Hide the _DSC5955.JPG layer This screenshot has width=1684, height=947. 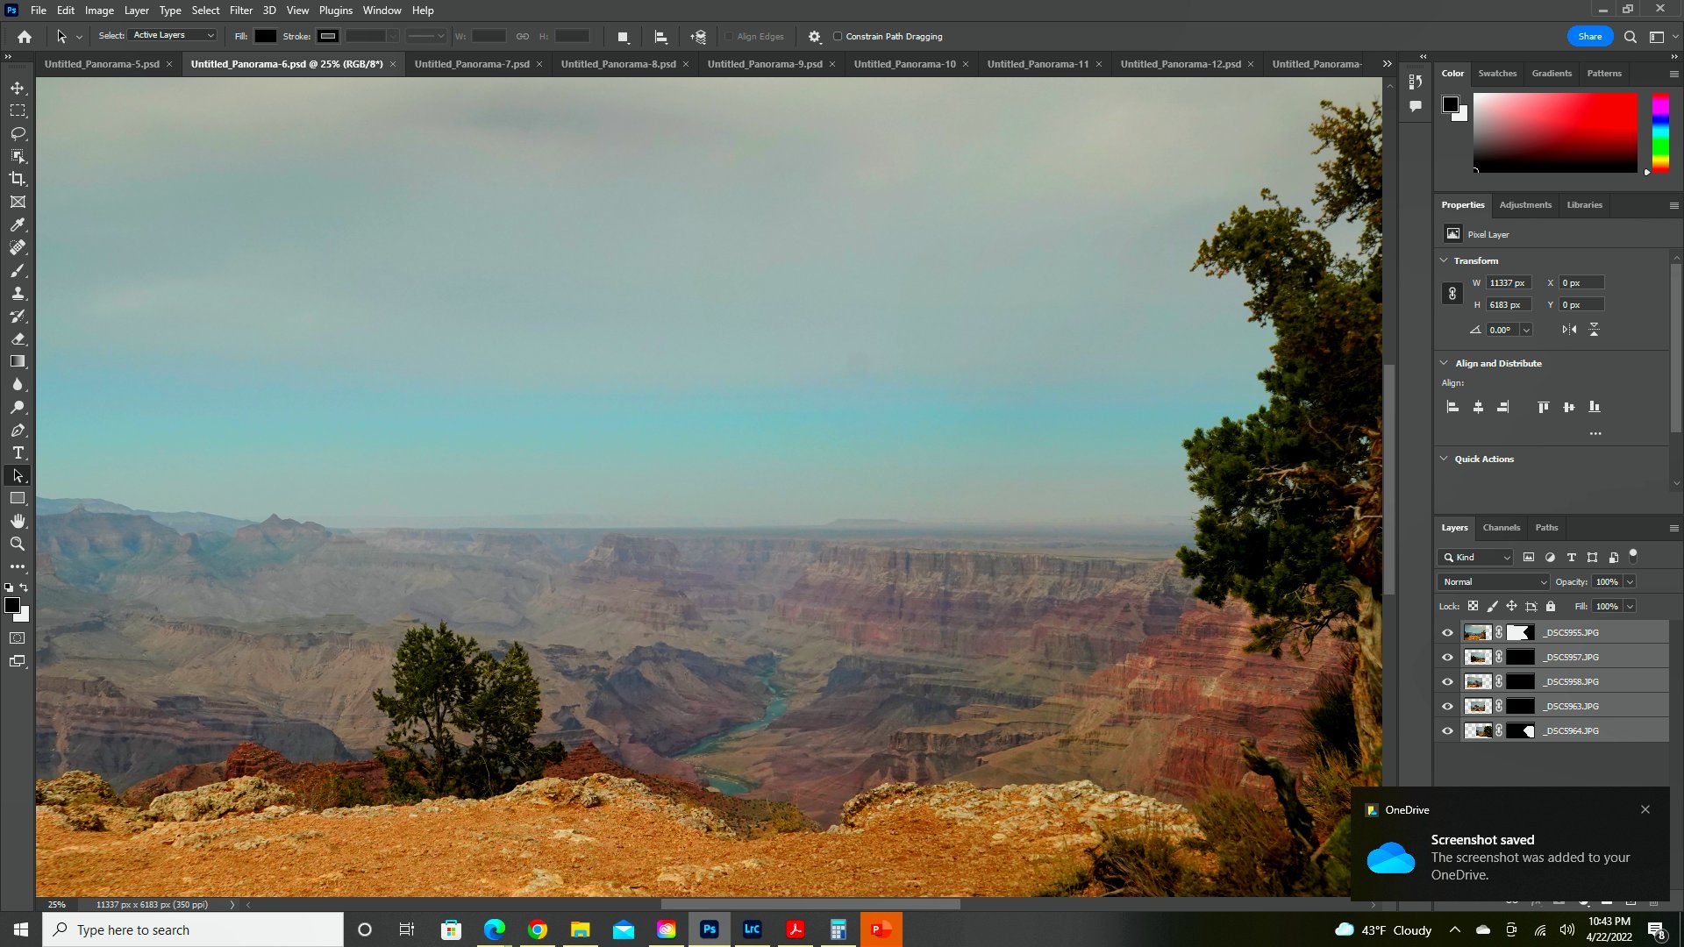point(1447,632)
